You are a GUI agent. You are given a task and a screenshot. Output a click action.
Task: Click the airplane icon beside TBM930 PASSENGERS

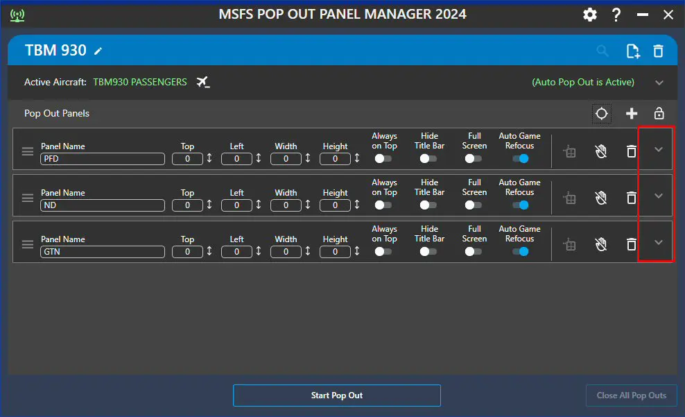202,82
